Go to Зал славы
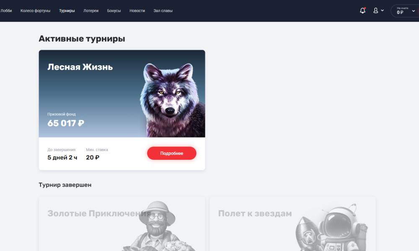This screenshot has height=251, width=419. pos(163,11)
